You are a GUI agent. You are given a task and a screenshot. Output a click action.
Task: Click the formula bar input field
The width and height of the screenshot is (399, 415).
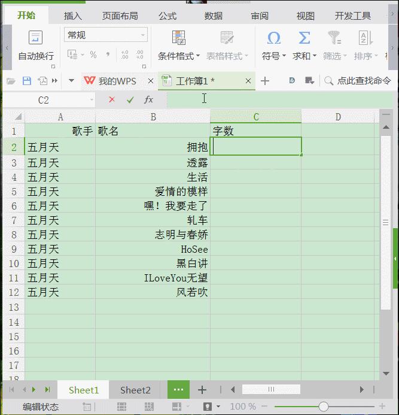coord(279,100)
